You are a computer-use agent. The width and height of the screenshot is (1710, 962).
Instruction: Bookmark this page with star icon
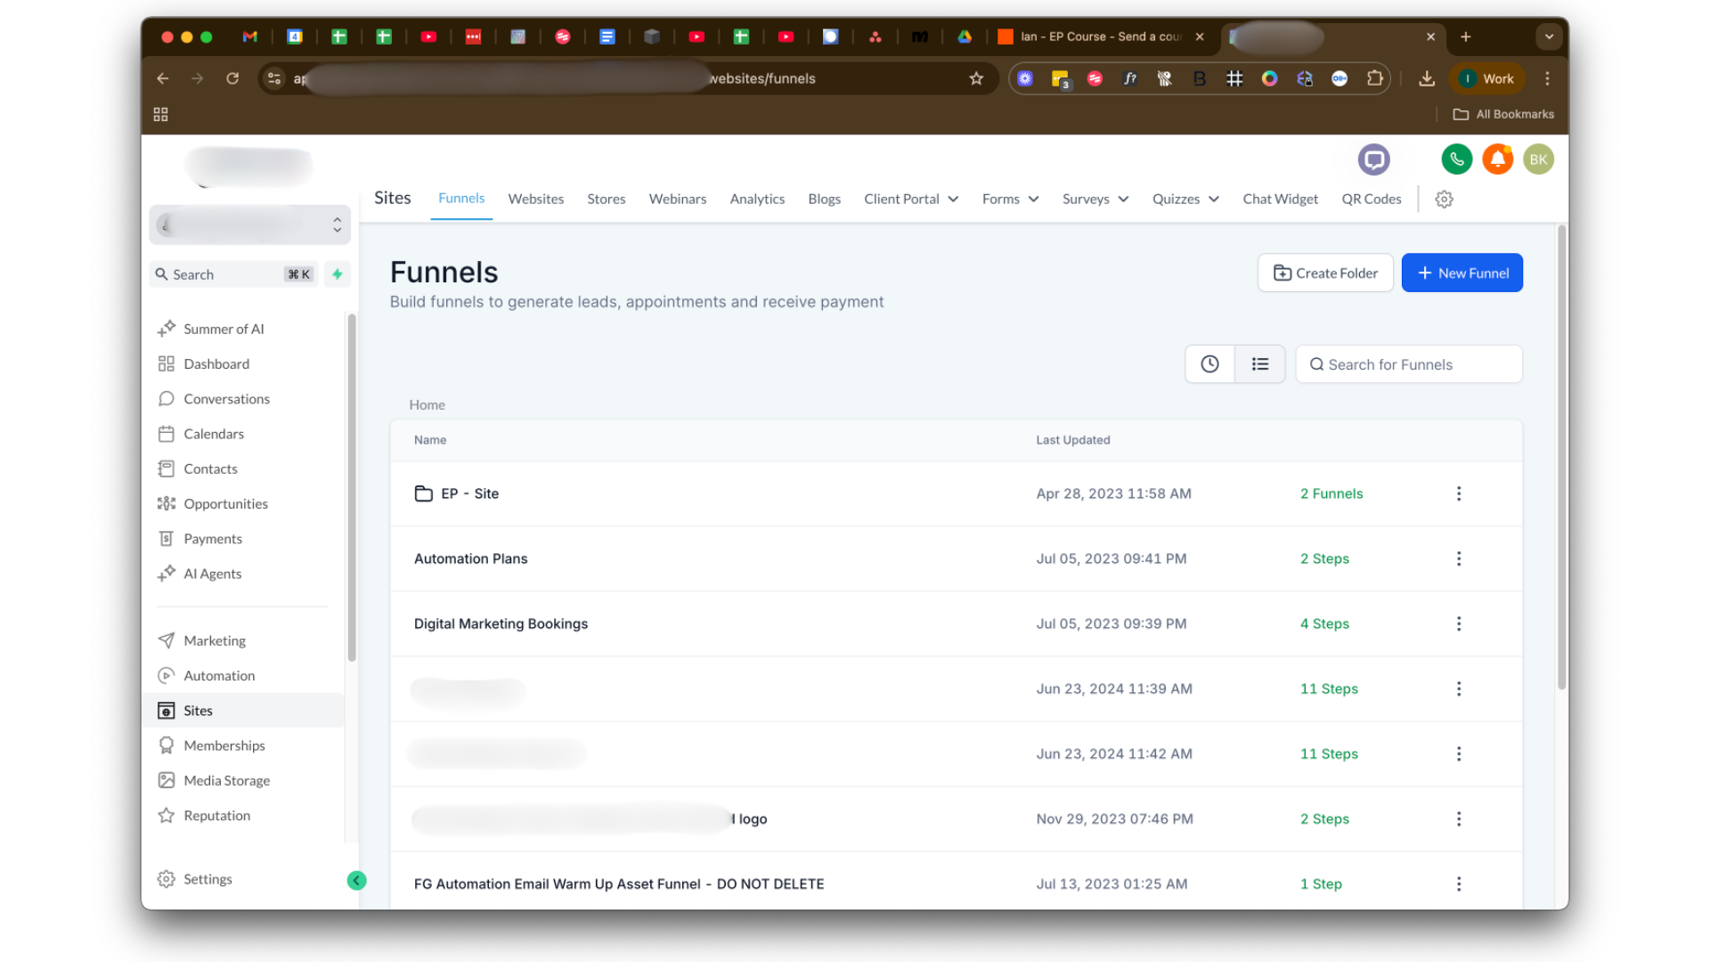[976, 78]
